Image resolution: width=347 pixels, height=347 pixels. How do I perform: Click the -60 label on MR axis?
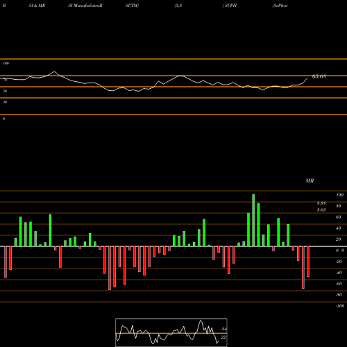(x=339, y=284)
